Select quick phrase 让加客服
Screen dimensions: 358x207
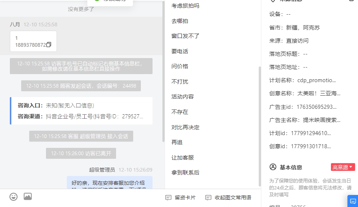click(183, 158)
